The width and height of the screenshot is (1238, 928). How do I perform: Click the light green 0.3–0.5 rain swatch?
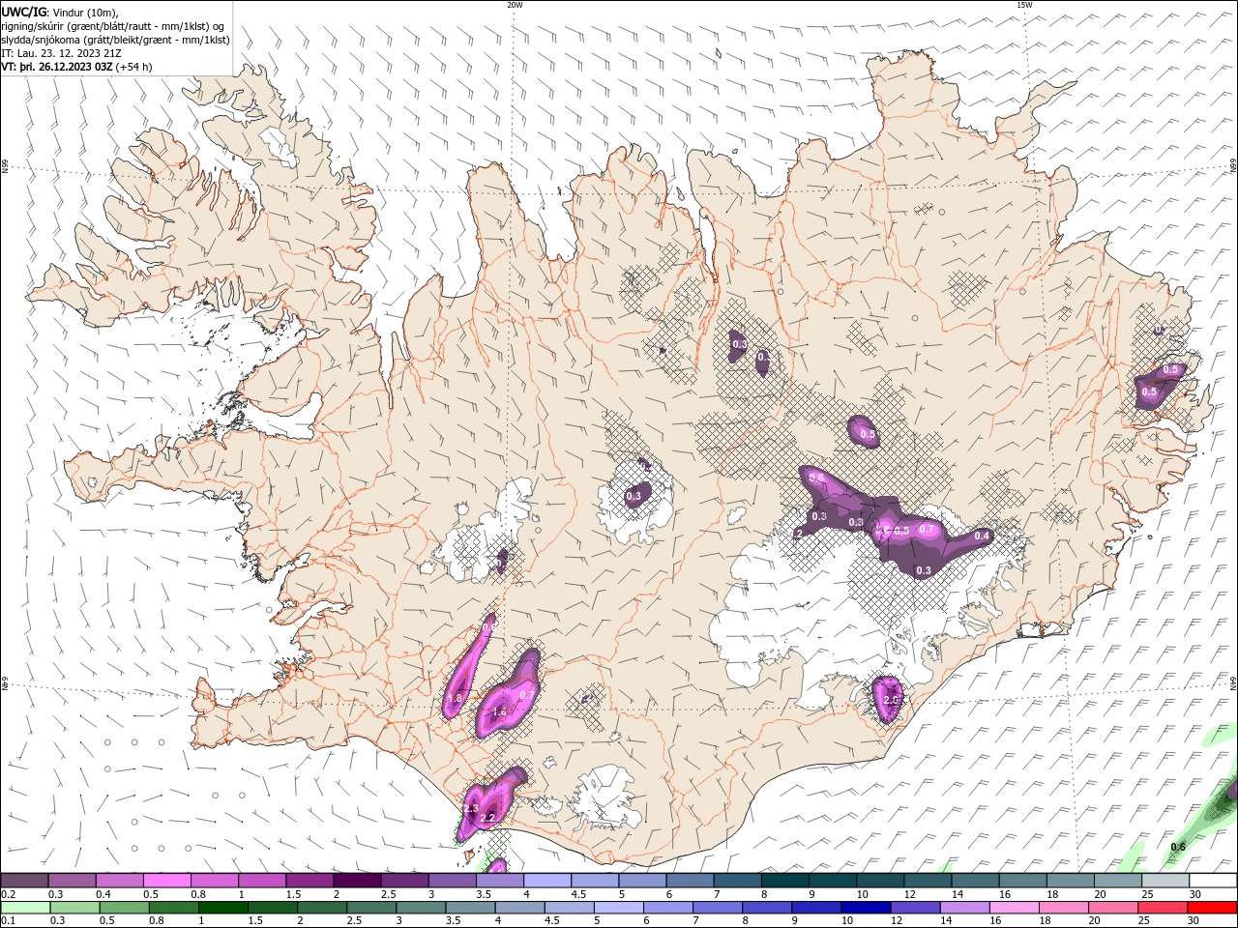point(74,908)
